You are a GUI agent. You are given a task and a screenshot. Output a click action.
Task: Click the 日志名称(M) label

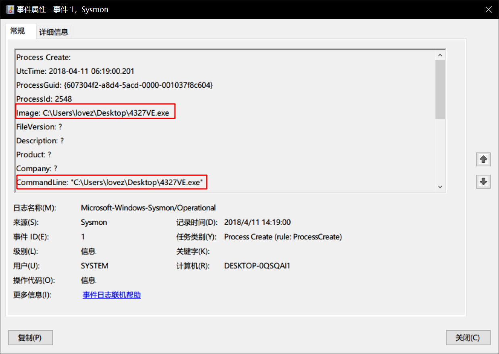point(34,208)
